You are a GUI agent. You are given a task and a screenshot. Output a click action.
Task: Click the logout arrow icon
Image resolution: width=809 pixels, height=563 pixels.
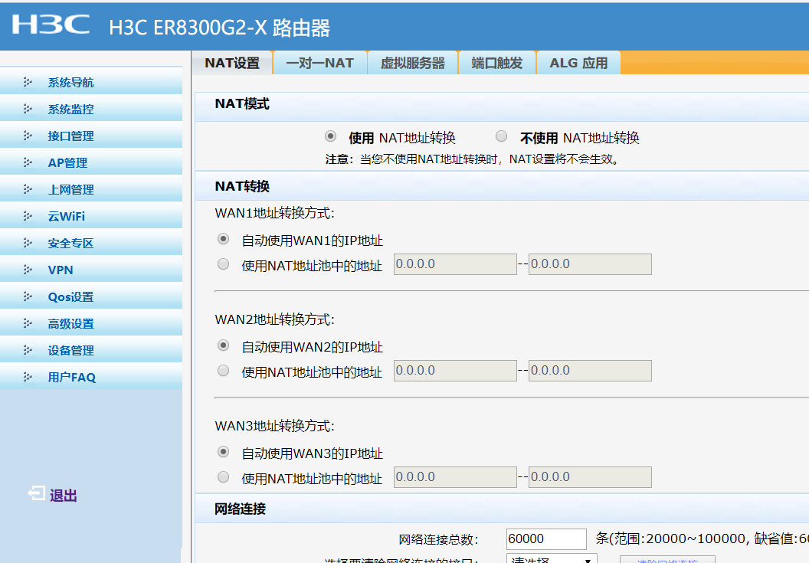click(x=37, y=494)
